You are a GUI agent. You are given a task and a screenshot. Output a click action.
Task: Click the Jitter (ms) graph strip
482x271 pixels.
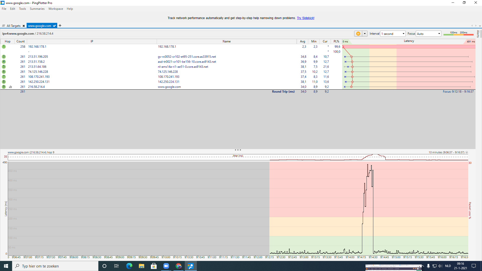238,157
